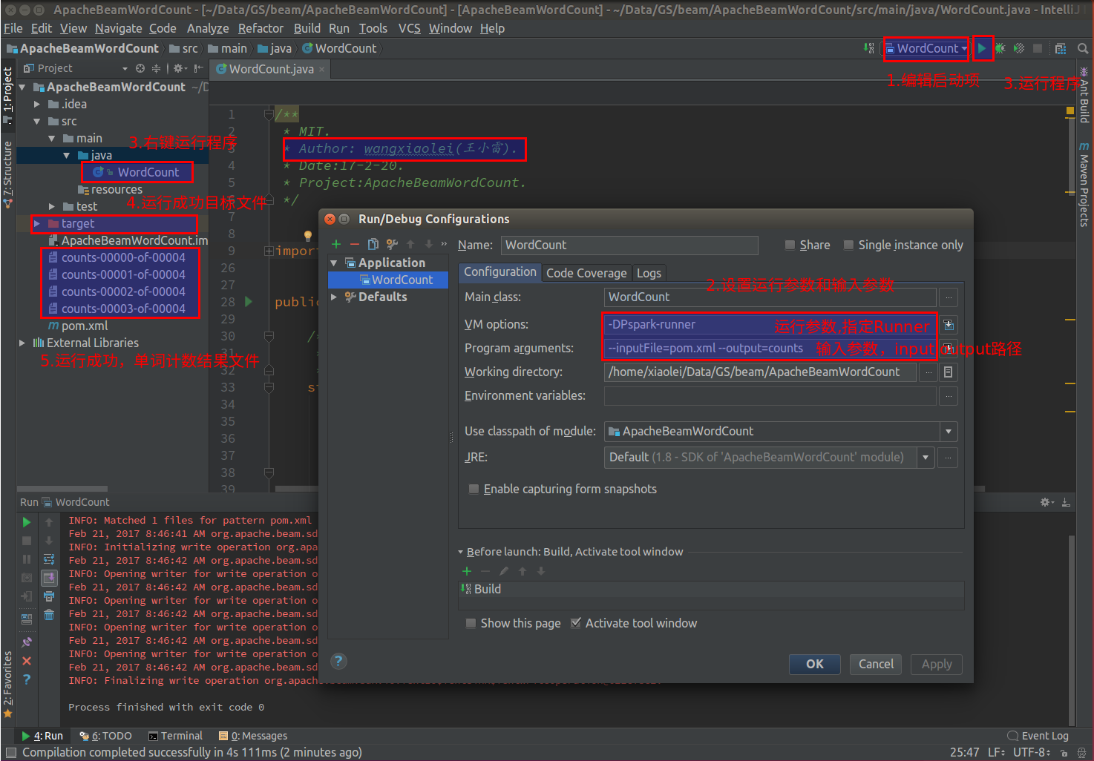1094x761 pixels.
Task: Add a new configuration with the green plus
Action: point(336,244)
